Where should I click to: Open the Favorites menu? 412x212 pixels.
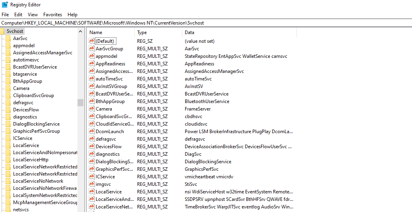point(52,15)
